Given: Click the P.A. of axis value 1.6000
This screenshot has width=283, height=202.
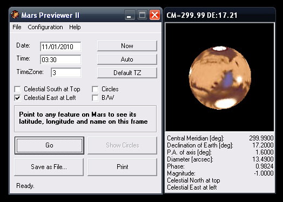Looking at the screenshot, I should 265,152.
